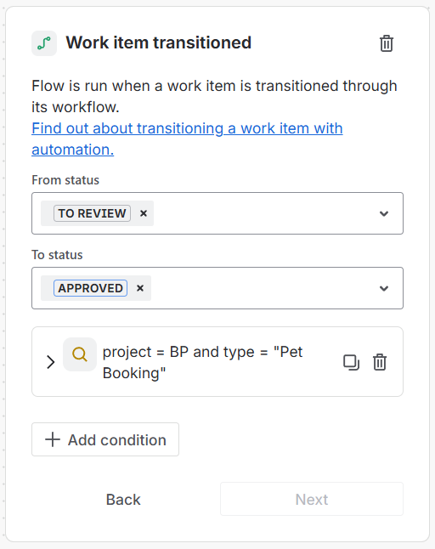Click the To status label

(57, 255)
